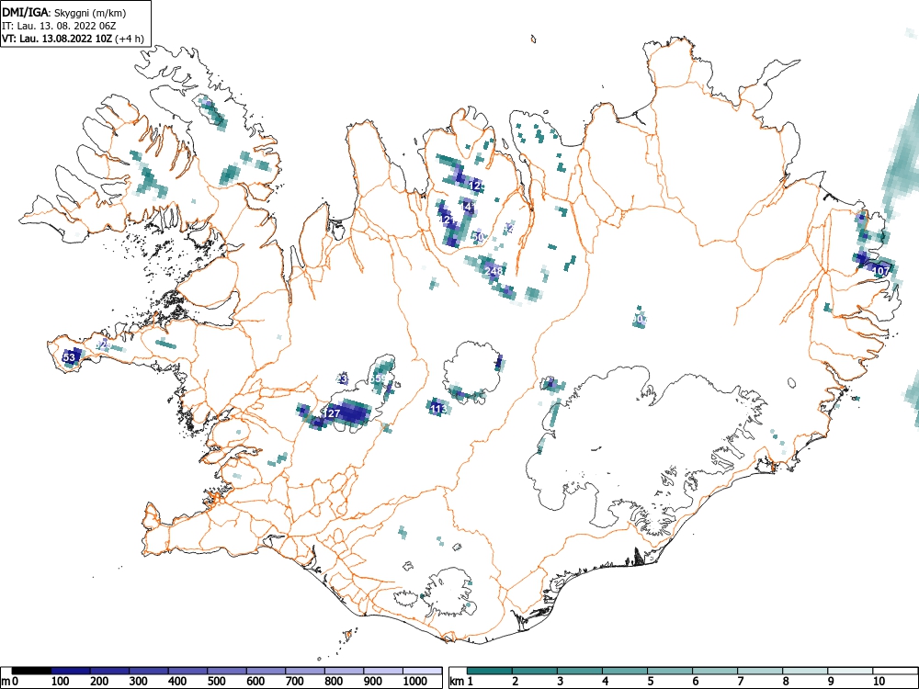Click the 7–8 km pale teal legend swatch
The width and height of the screenshot is (919, 689).
pyautogui.click(x=760, y=671)
